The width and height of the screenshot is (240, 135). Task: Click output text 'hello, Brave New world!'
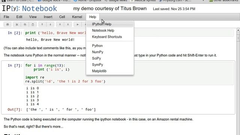tap(50, 40)
